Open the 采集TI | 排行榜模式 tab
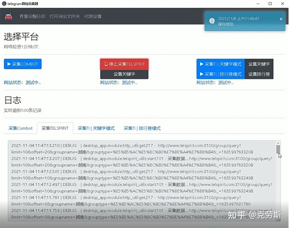Image resolution: width=289 pixels, height=228 pixels. (142, 128)
